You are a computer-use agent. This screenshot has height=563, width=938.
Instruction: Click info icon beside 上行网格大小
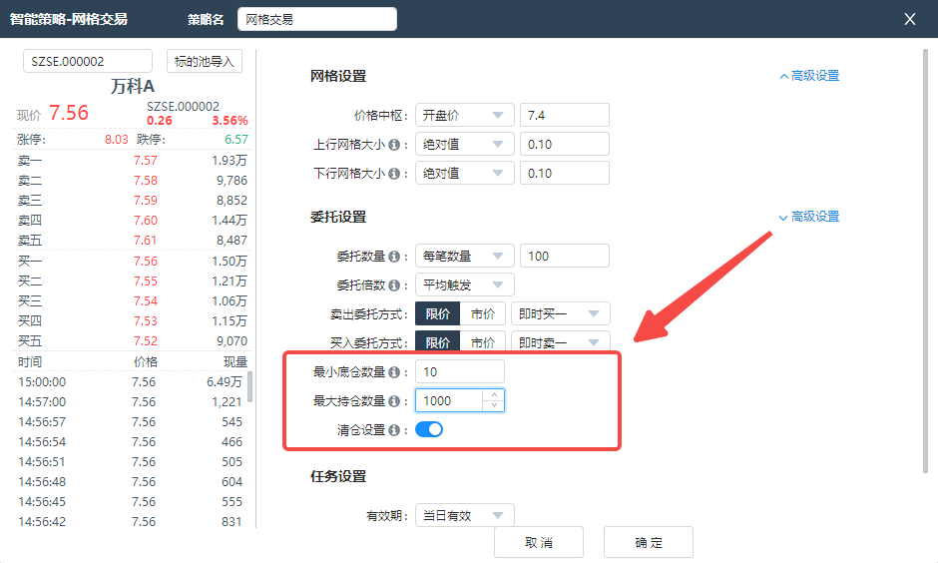click(x=394, y=145)
